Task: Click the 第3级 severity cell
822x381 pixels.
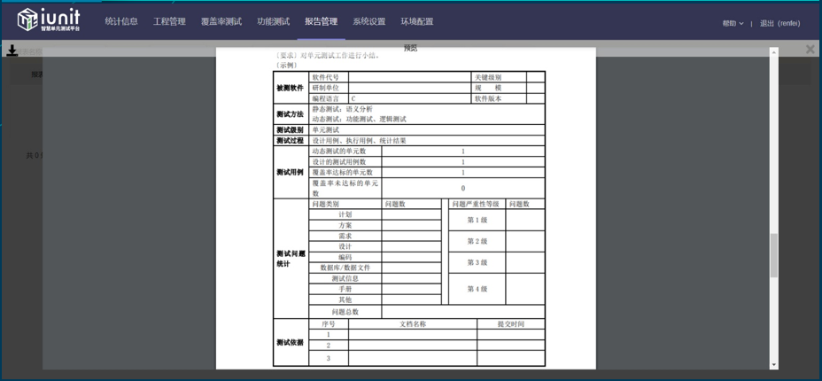Action: [x=477, y=262]
